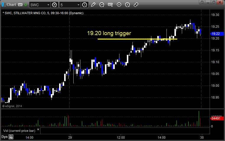Click the diamond arrows trade icon
Viewport: 225px width, 141px height.
(136, 5)
